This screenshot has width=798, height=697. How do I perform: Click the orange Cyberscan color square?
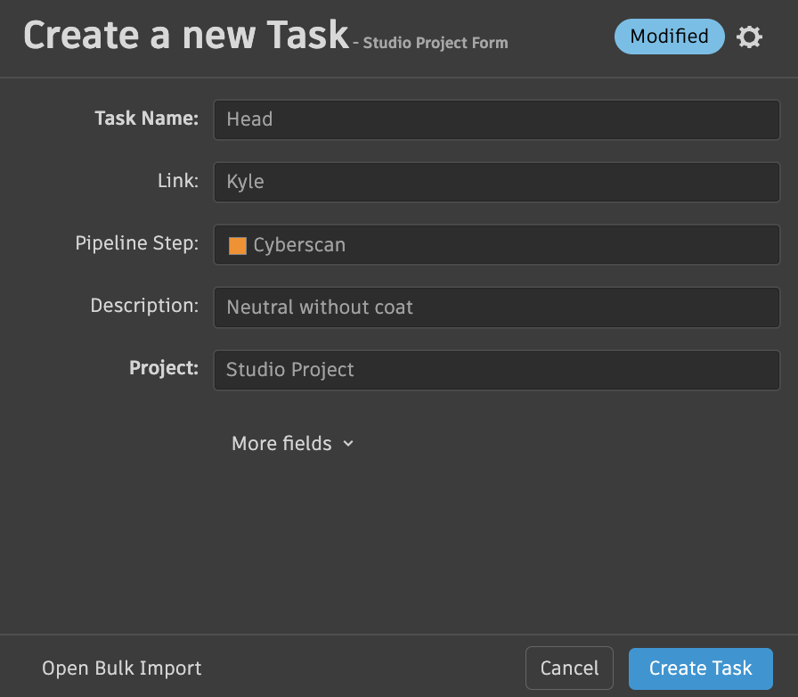(x=238, y=246)
